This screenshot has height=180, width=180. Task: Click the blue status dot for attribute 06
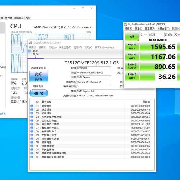click(32, 124)
